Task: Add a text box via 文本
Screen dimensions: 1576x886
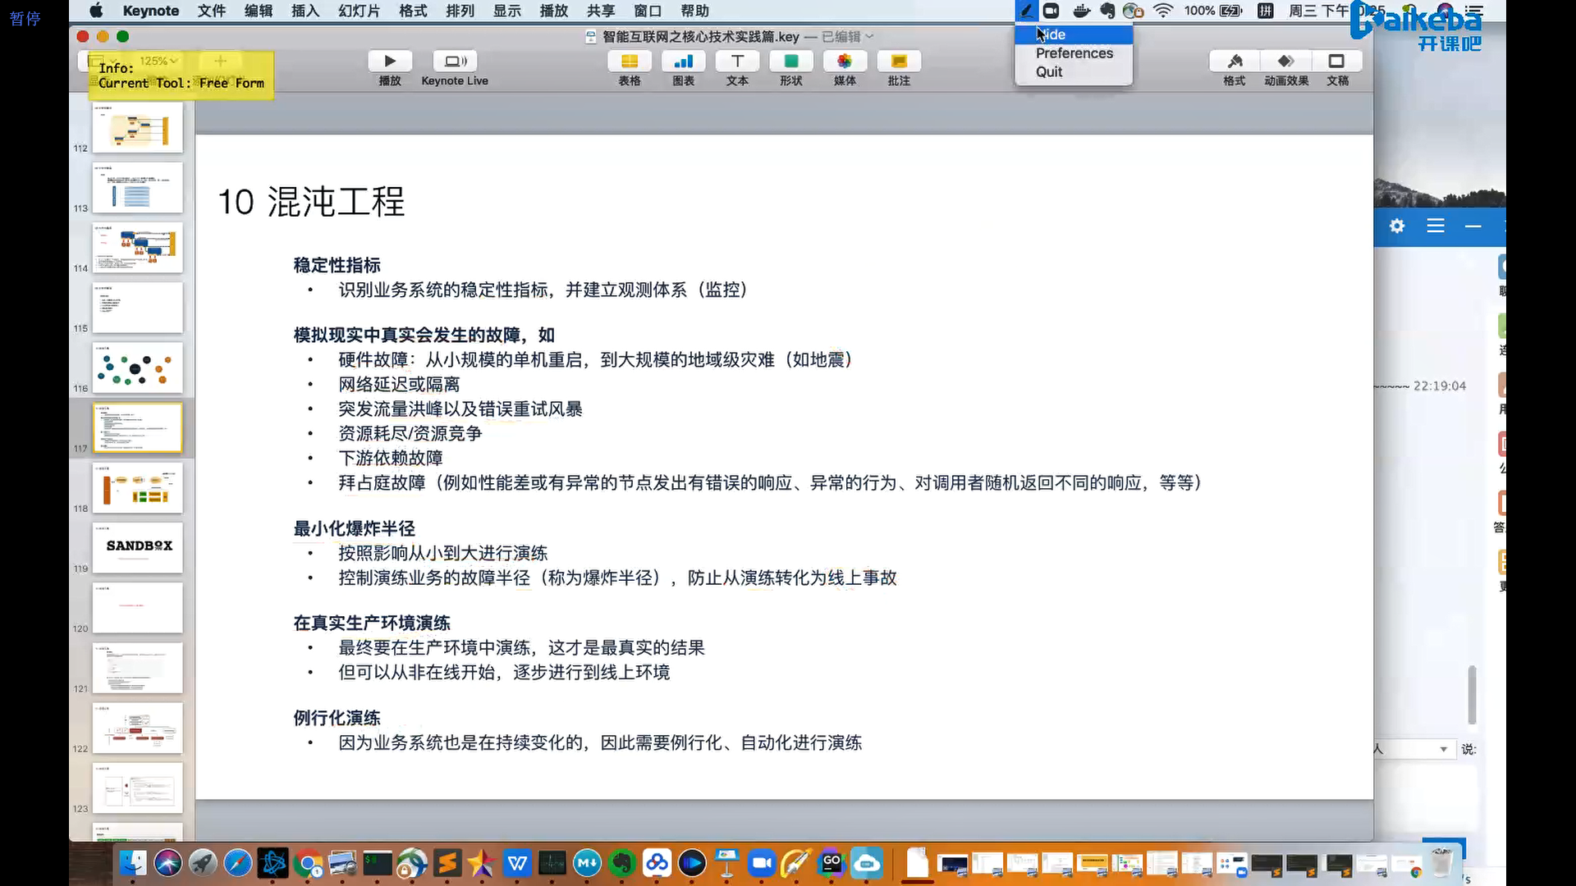Action: [x=737, y=62]
